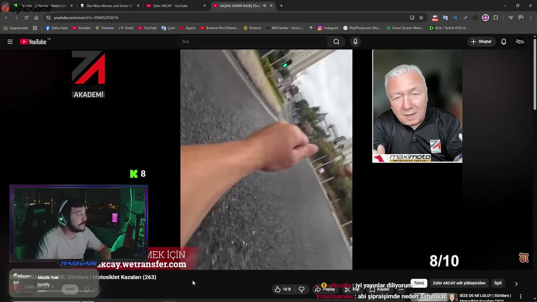Share the video via Paylaş
Image resolution: width=537 pixels, height=302 pixels.
[325, 289]
